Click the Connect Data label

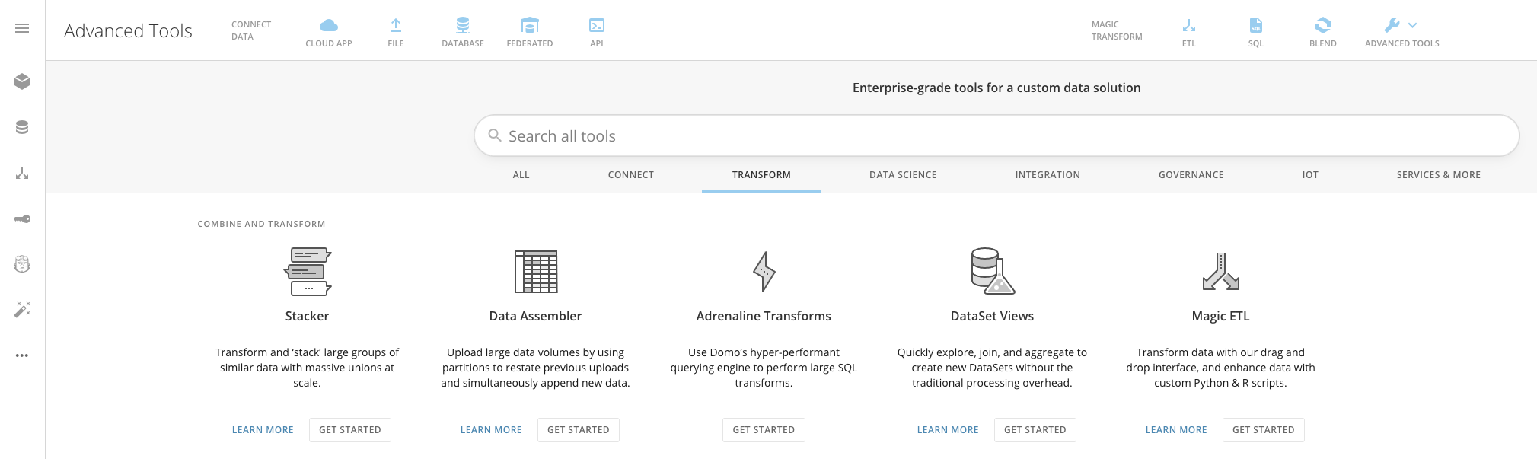point(251,30)
